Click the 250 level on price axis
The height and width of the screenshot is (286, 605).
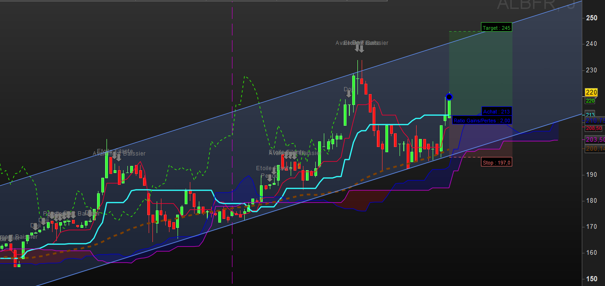tap(591, 18)
